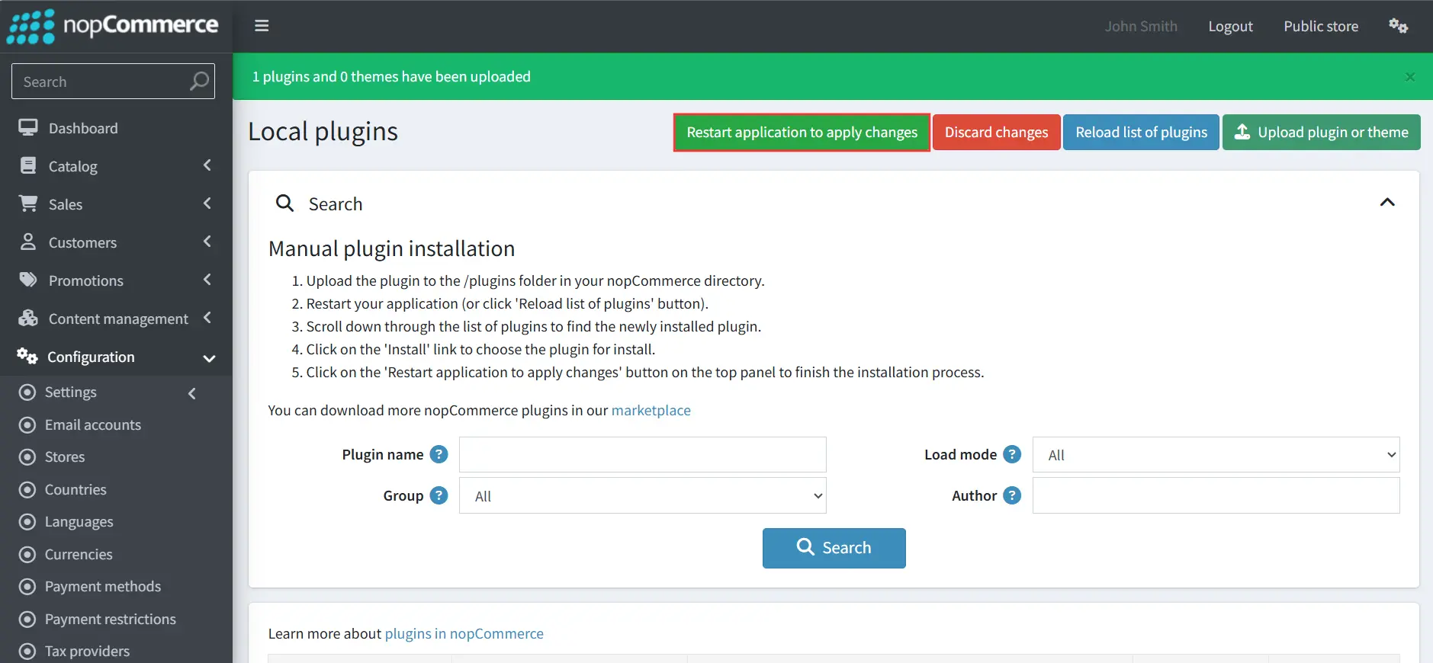Open the Group dropdown
1433x663 pixels.
pyautogui.click(x=642, y=496)
